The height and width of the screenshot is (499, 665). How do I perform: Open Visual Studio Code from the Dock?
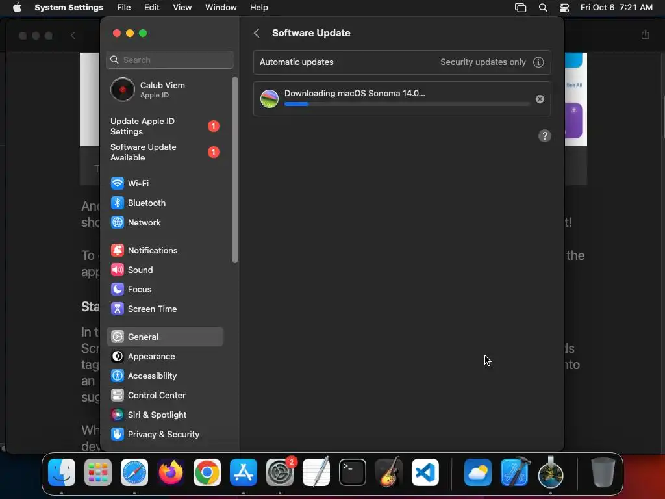point(425,472)
